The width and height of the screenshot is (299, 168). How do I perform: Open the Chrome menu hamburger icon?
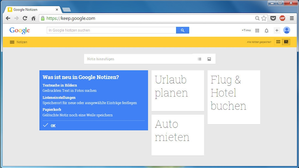(292, 18)
